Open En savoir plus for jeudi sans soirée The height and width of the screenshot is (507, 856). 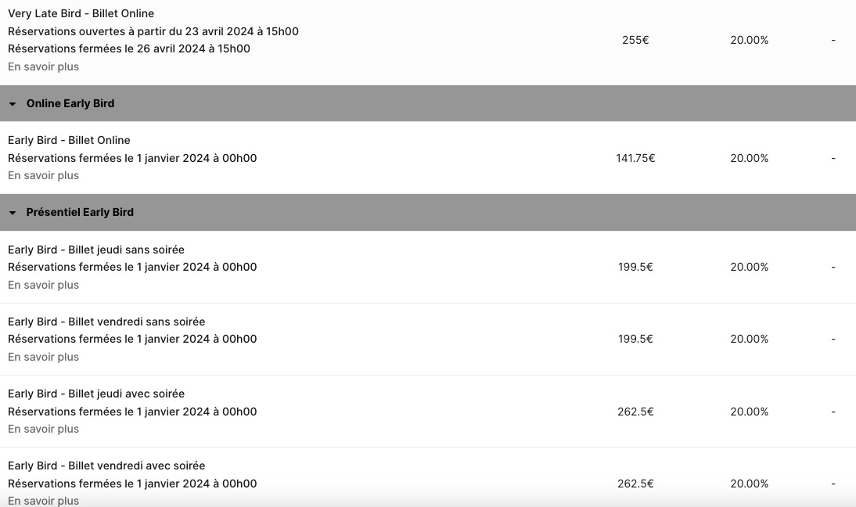tap(43, 285)
